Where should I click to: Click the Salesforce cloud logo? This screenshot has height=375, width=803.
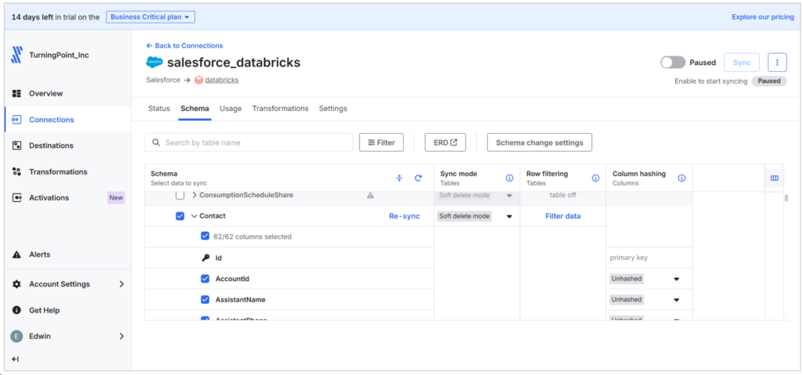[x=154, y=63]
